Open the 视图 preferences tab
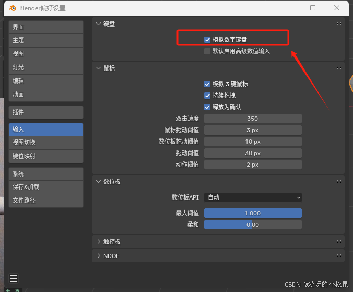 (46, 54)
